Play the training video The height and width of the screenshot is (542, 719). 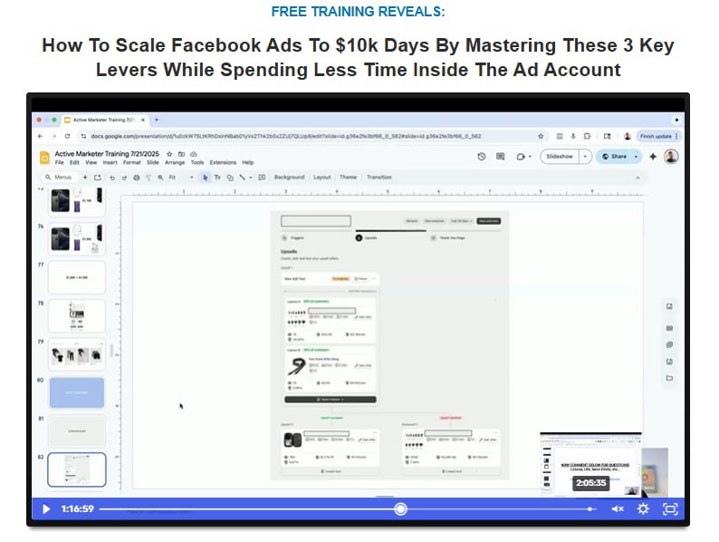tap(46, 509)
